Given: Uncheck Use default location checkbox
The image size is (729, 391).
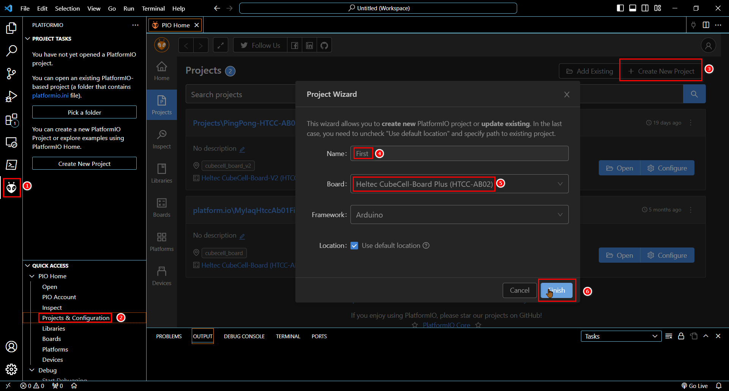Looking at the screenshot, I should [x=354, y=246].
